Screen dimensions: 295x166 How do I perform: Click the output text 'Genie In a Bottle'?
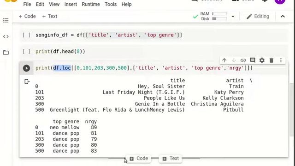pyautogui.click(x=160, y=104)
